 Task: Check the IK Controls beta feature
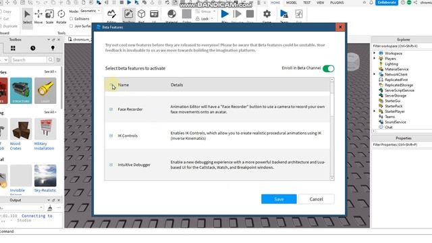pos(111,136)
